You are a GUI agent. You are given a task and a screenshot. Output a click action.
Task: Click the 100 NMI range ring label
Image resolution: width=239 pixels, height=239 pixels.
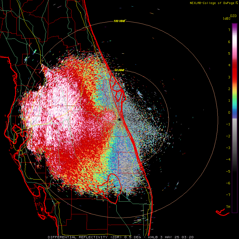119,21
